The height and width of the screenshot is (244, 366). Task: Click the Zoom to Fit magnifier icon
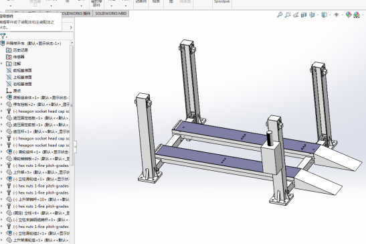tap(280, 15)
